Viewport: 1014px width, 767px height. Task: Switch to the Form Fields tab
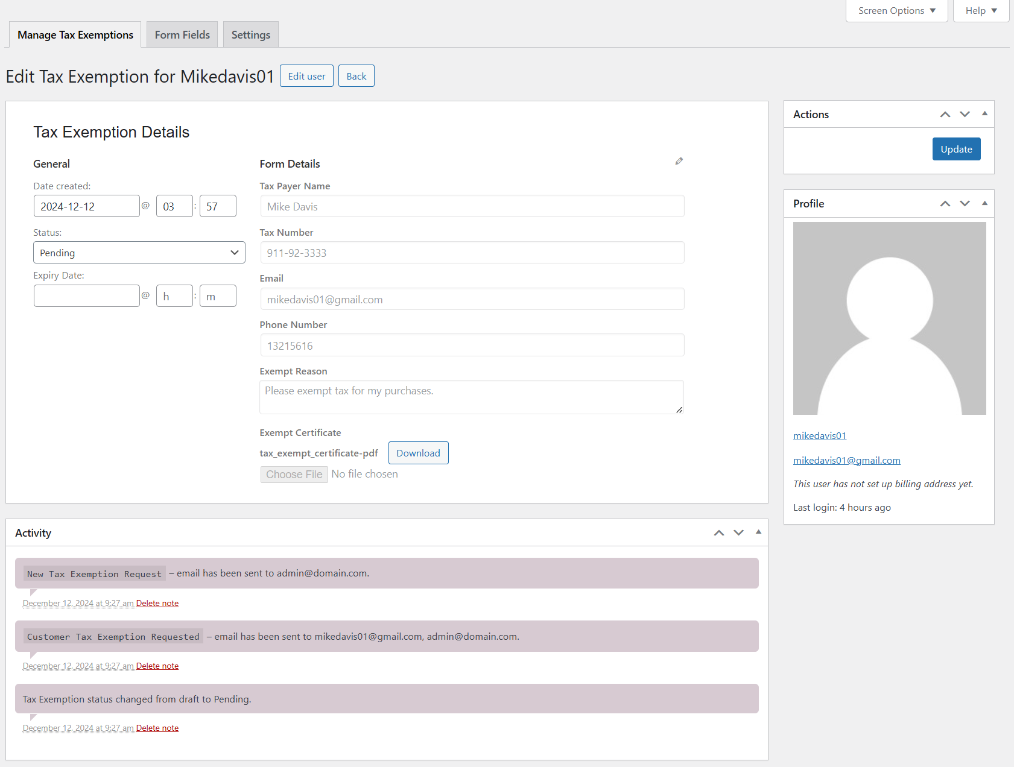tap(182, 35)
